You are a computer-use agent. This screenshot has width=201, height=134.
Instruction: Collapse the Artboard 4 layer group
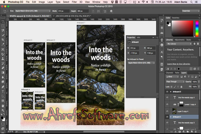coord(171,117)
